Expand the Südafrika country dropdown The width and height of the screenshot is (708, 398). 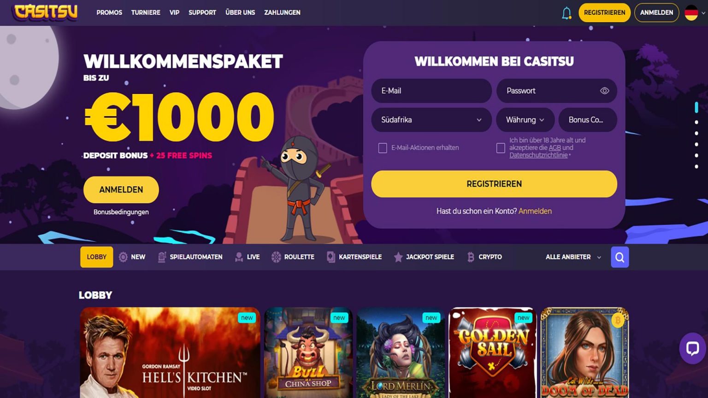[431, 120]
